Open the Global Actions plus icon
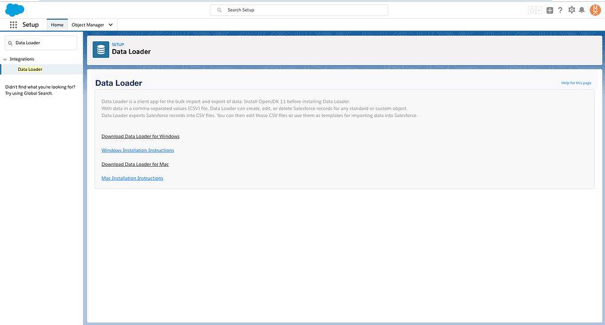Image resolution: width=605 pixels, height=325 pixels. pyautogui.click(x=549, y=10)
